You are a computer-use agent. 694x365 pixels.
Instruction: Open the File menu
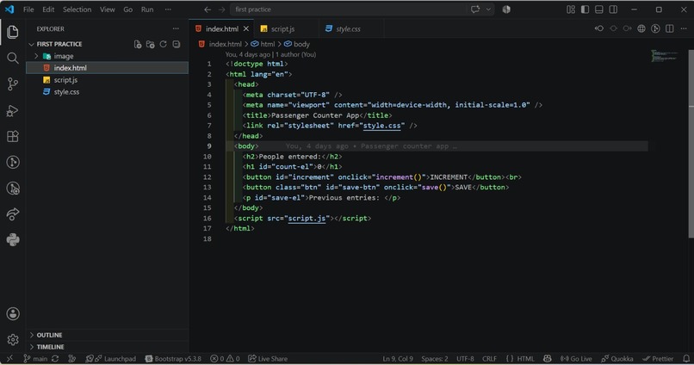(28, 9)
